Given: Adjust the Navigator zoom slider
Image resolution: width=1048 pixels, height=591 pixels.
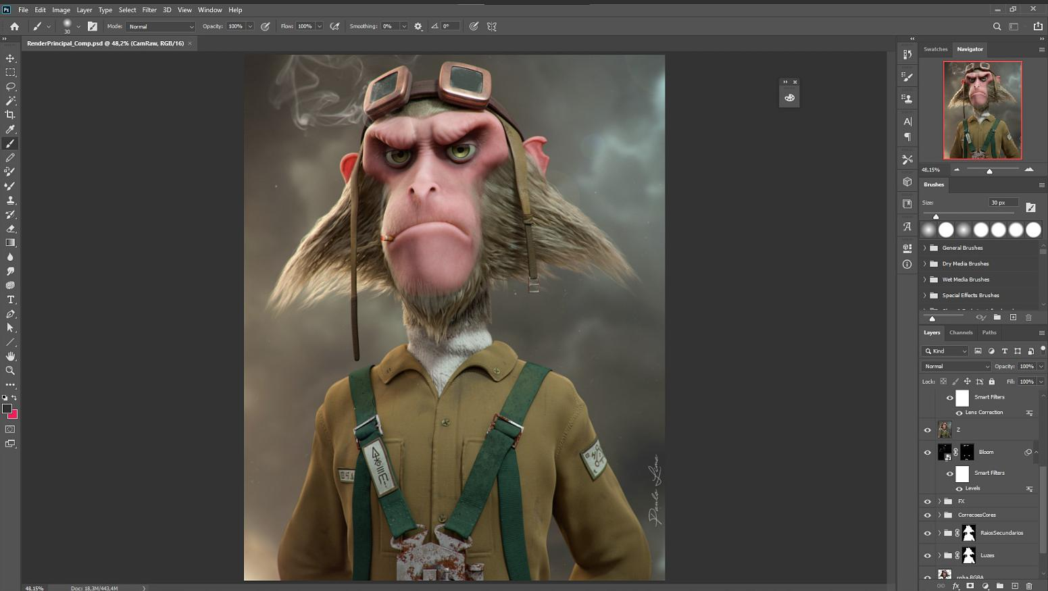Looking at the screenshot, I should click(989, 170).
